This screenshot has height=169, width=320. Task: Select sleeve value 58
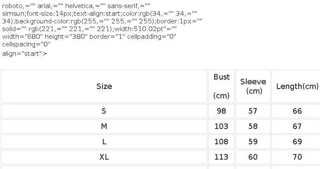[253, 126]
